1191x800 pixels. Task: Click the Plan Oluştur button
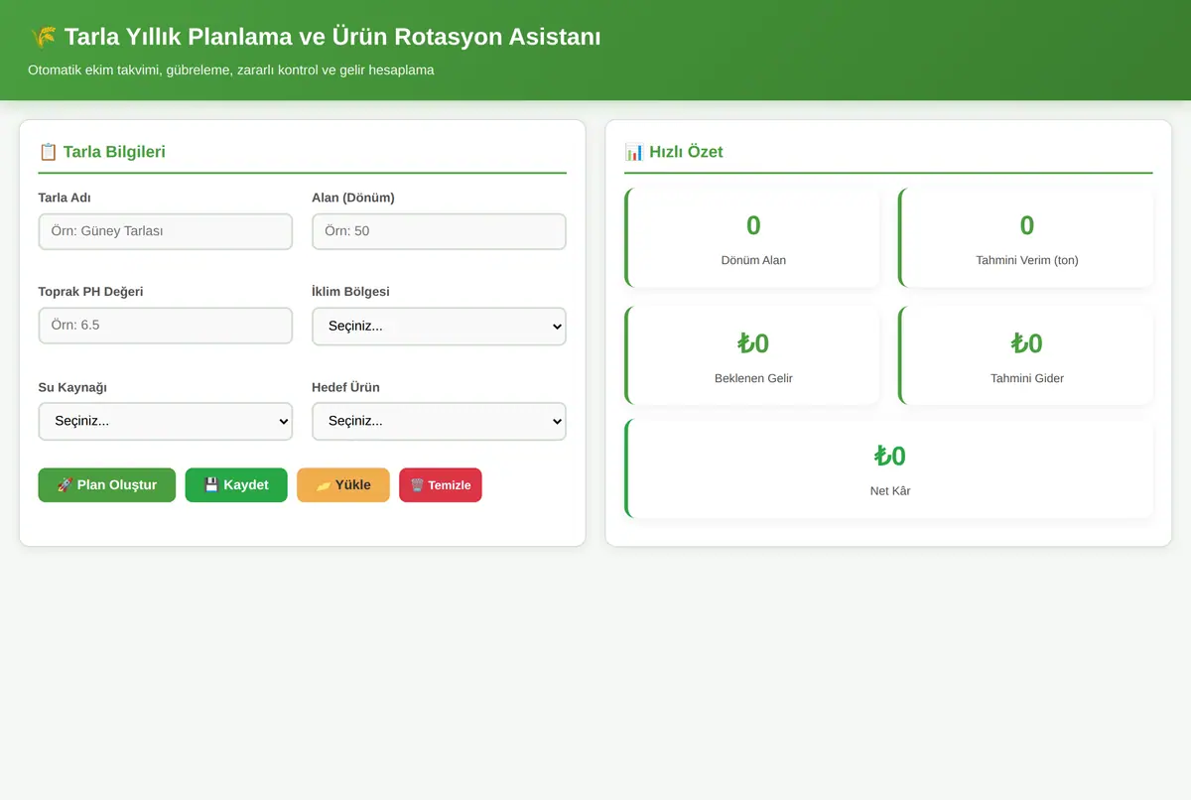[107, 485]
